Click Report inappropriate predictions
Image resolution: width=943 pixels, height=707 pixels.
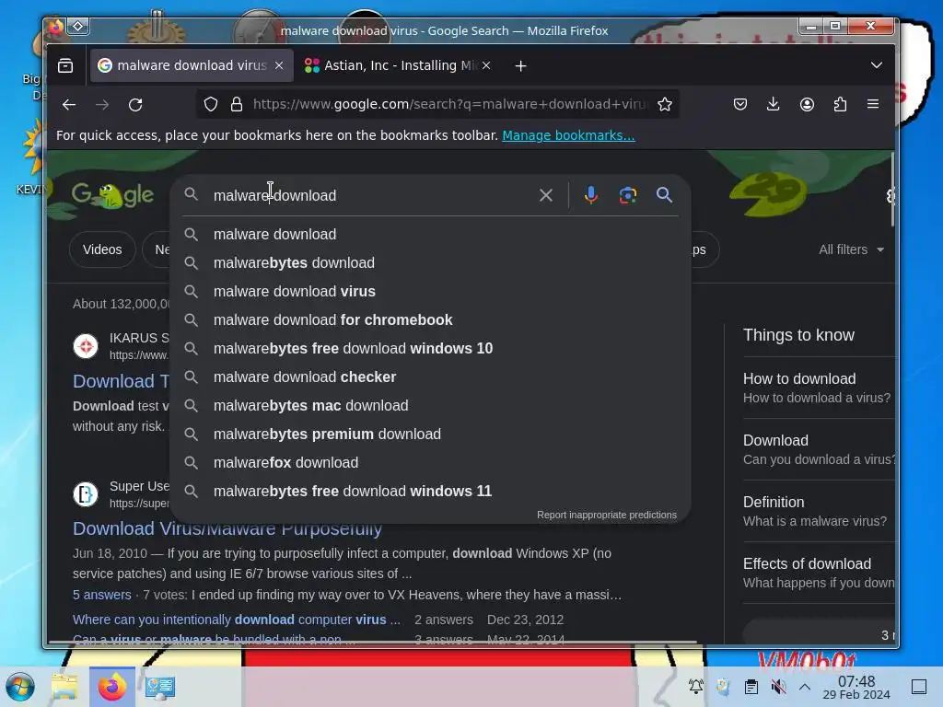607,515
